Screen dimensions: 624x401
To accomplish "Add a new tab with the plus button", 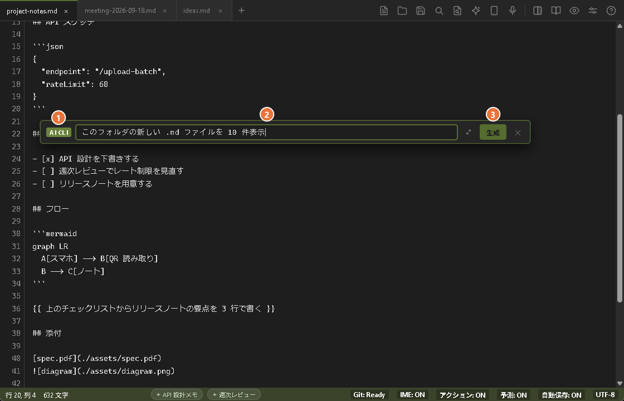I will pos(241,11).
